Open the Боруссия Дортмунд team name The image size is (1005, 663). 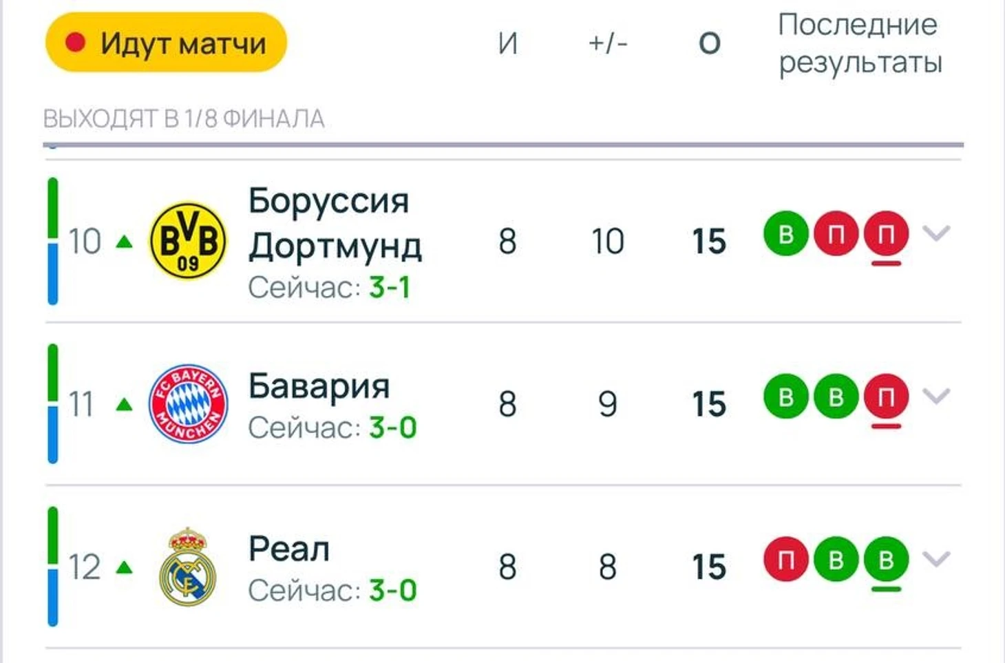click(x=335, y=224)
